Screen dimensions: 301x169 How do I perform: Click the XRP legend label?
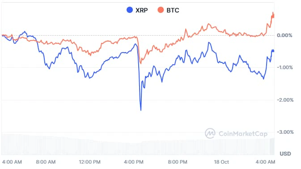click(x=142, y=10)
